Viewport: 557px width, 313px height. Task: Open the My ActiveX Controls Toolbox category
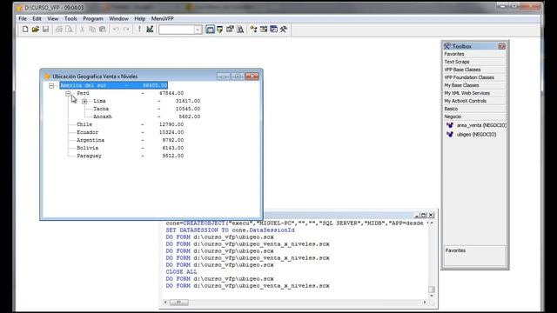tap(474, 101)
